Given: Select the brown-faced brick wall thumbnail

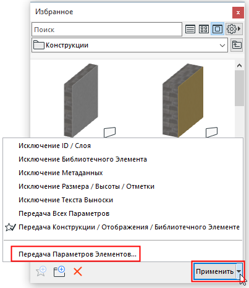Looking at the screenshot, I should (183, 101).
